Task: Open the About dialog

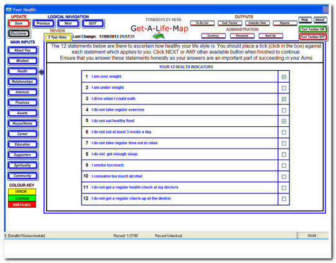Action: tap(320, 20)
